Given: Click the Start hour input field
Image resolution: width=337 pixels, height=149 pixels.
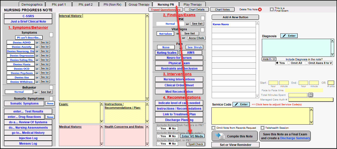Looking at the screenshot, I should [273, 83].
